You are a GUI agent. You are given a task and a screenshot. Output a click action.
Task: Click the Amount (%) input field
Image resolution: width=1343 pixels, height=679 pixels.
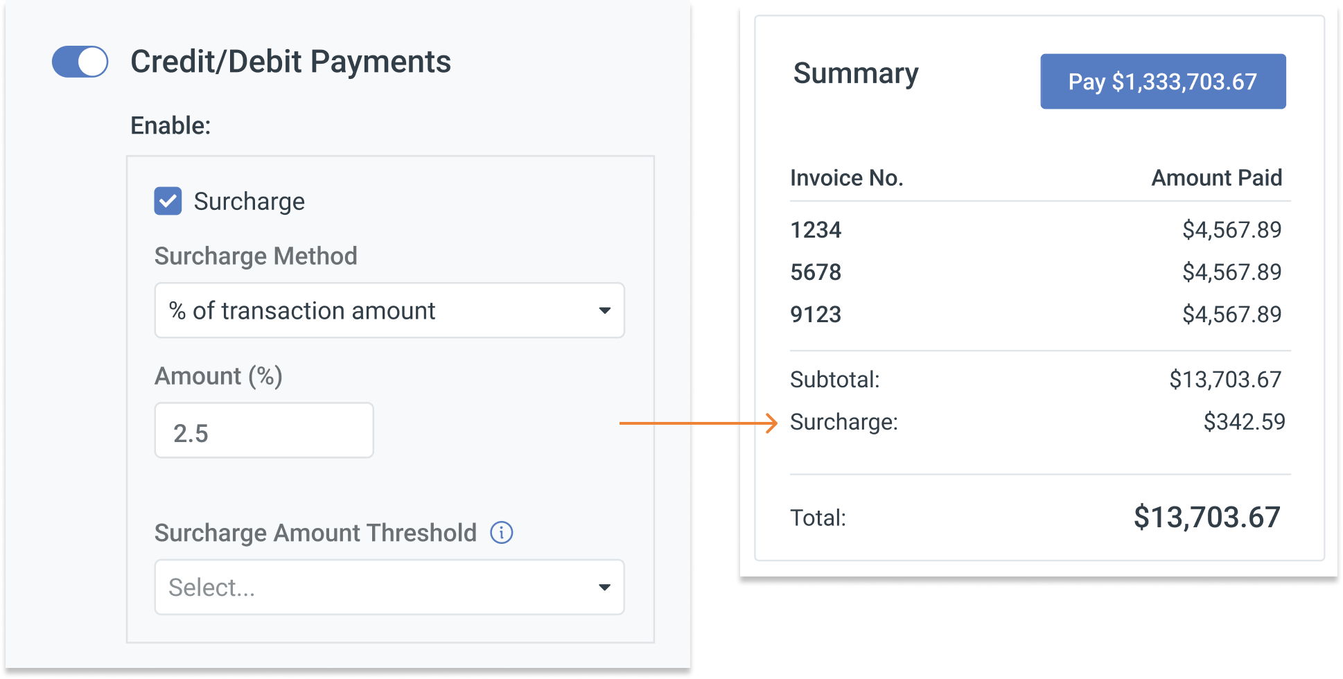pyautogui.click(x=264, y=430)
